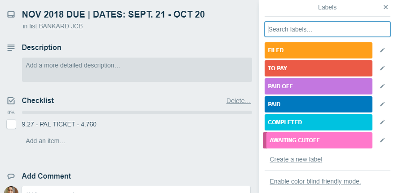Click the pencil icon beside COMPLETED label
Screen dimensions: 394x193
(x=382, y=122)
